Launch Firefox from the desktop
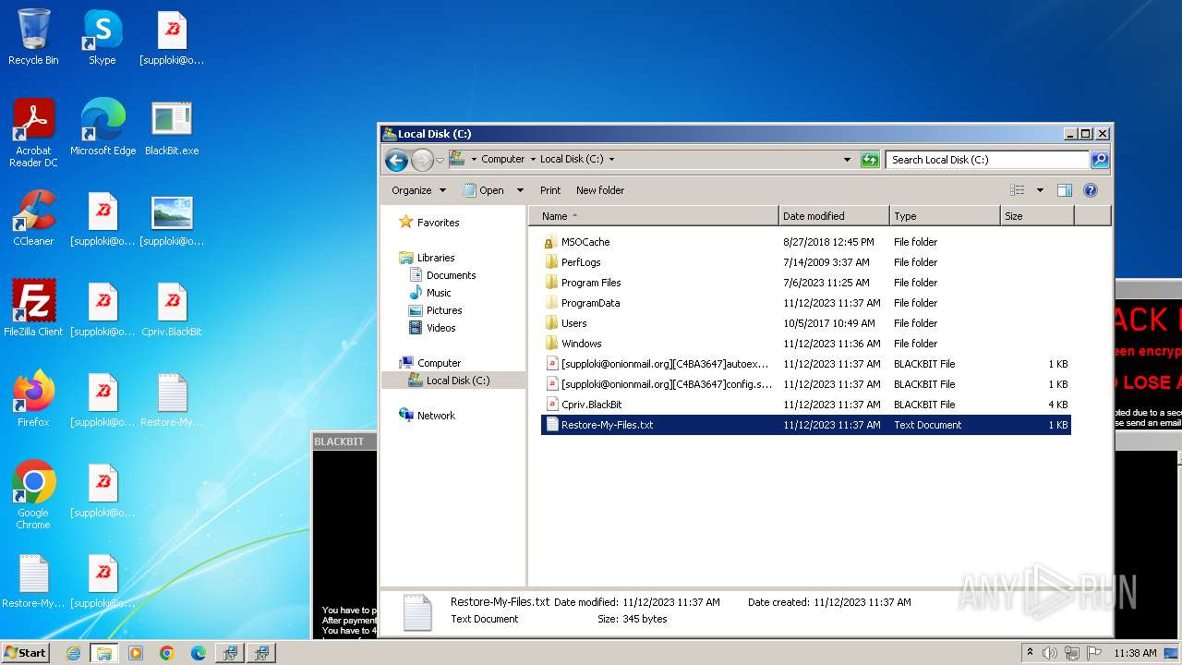The image size is (1182, 665). point(33,399)
